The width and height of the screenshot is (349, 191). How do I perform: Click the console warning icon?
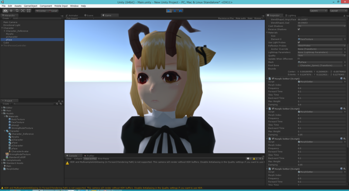[x=67, y=163]
